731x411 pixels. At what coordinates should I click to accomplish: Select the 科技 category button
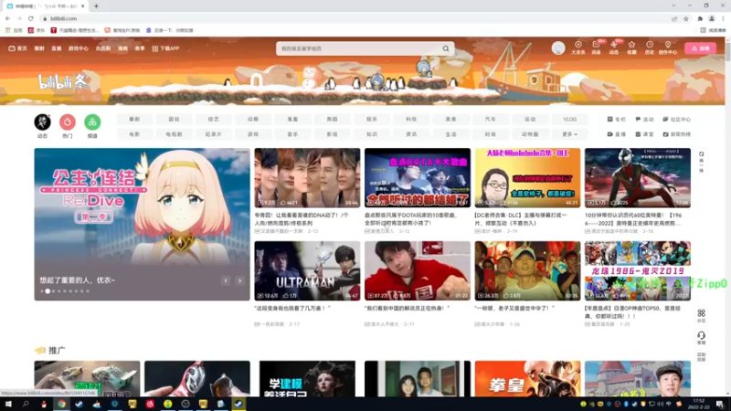(x=411, y=120)
